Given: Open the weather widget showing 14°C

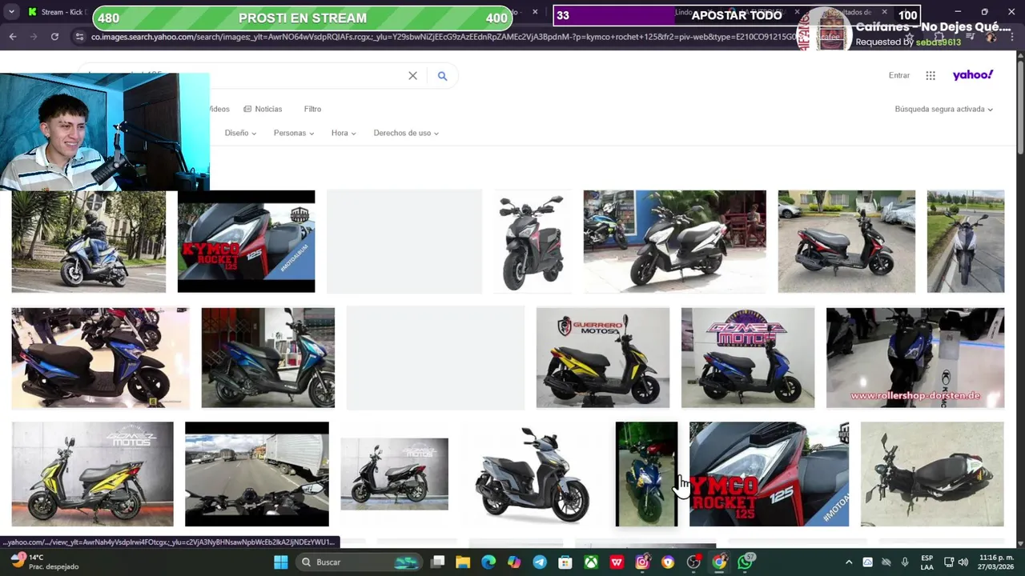Looking at the screenshot, I should [x=44, y=562].
